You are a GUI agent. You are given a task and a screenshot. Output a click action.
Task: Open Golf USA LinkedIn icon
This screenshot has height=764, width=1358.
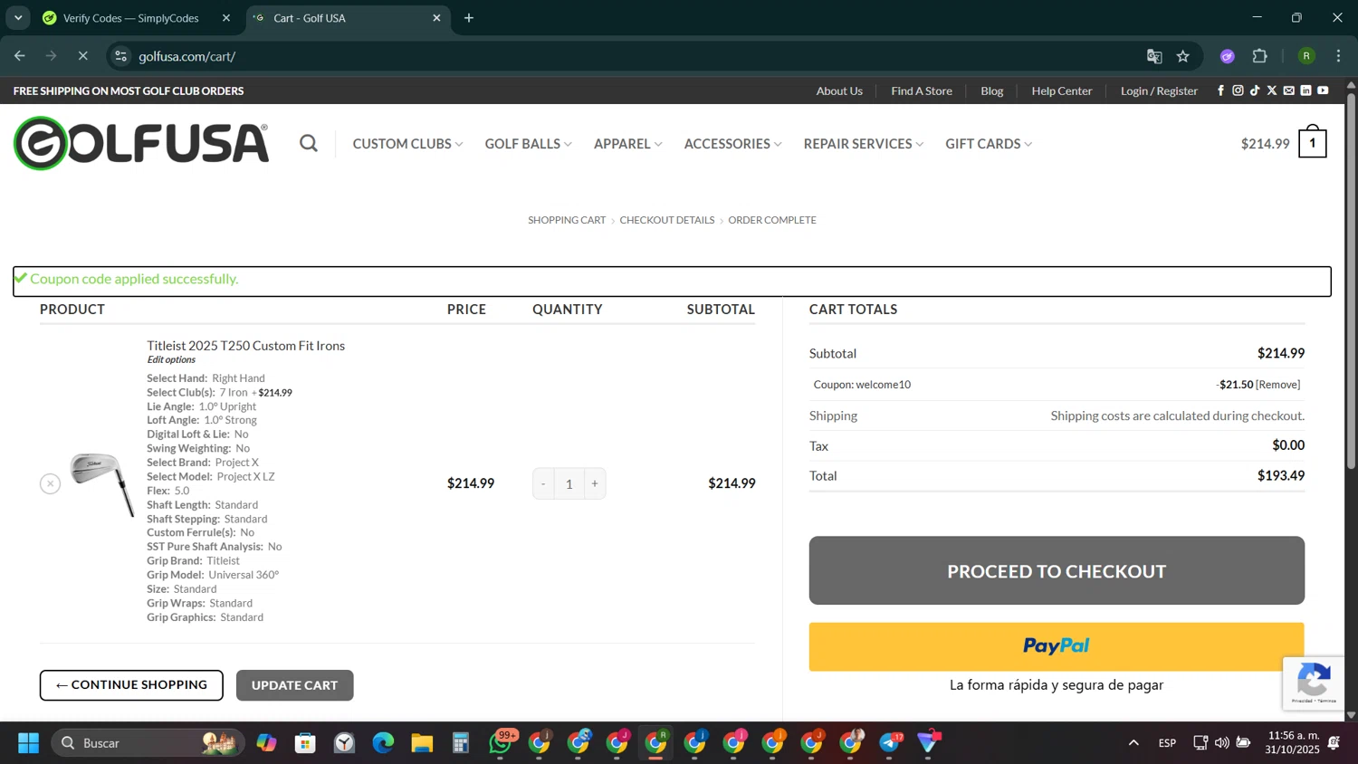[x=1305, y=91]
